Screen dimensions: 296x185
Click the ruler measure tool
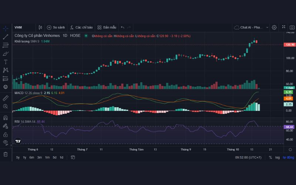[6, 98]
